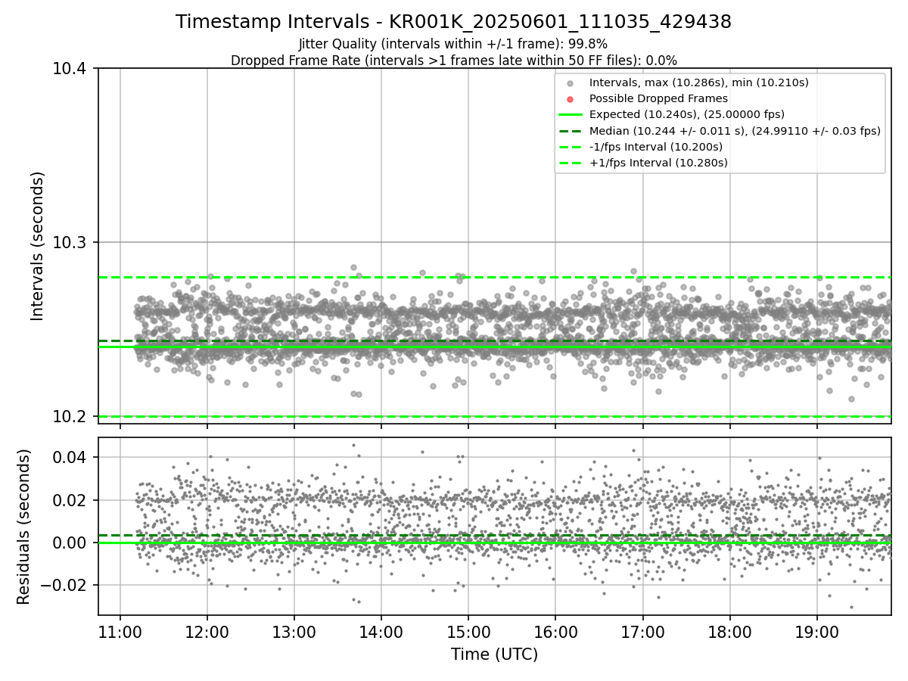
Task: Click the '11:00' time tick label
Action: click(x=120, y=632)
